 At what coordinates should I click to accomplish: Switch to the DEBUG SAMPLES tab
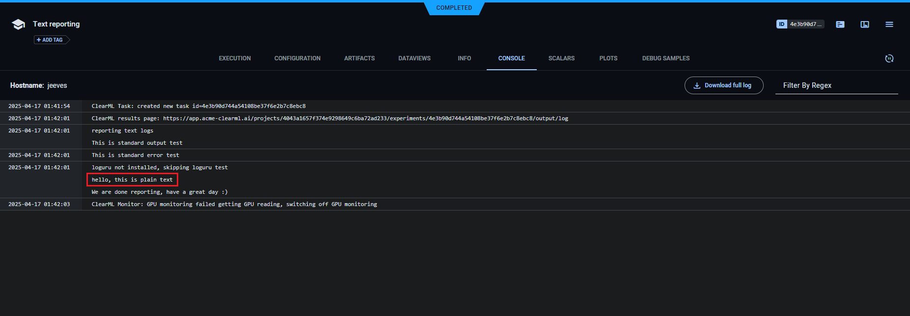click(665, 58)
